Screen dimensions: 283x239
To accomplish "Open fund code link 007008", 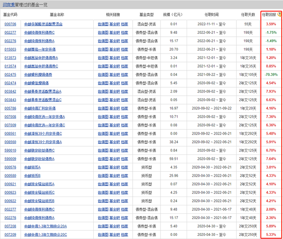I will pyautogui.click(x=10, y=117).
